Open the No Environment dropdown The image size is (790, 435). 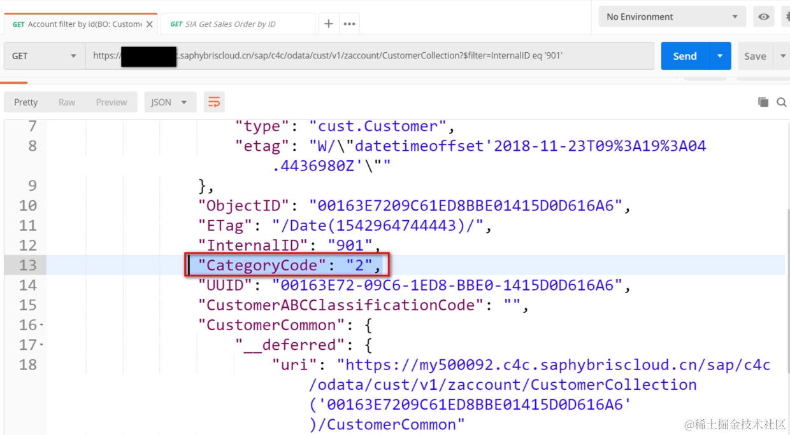tap(671, 17)
